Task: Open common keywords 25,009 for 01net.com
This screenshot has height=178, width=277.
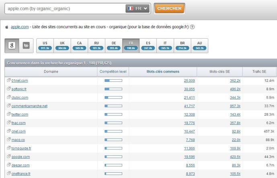Action: (189, 81)
